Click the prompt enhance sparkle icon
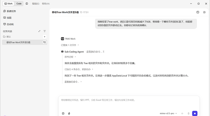Image resolution: width=210 pixels, height=116 pixels. click(x=182, y=114)
